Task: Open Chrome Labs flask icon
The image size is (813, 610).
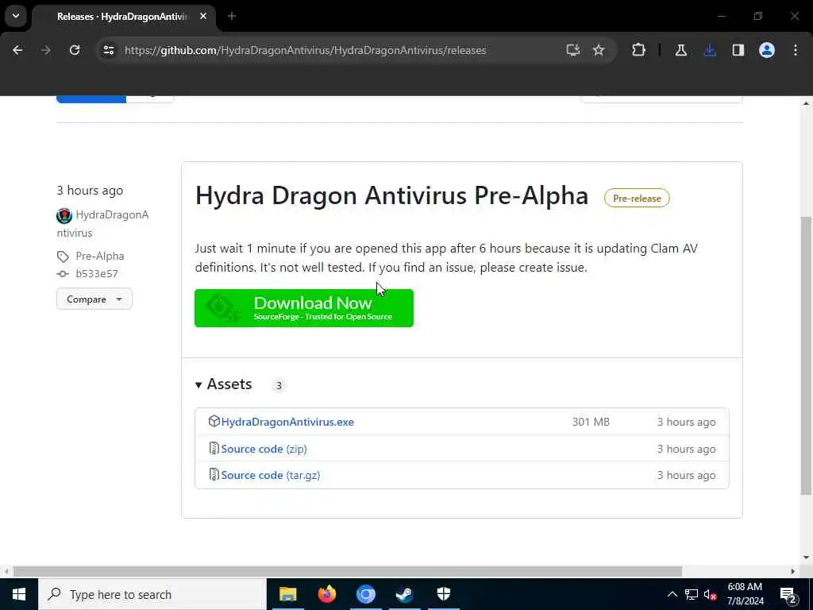Action: pos(680,50)
